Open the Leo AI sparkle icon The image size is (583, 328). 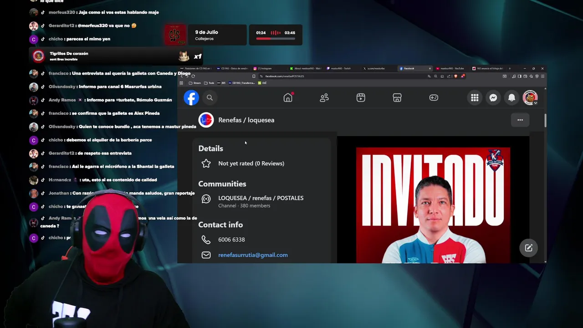pos(531,76)
